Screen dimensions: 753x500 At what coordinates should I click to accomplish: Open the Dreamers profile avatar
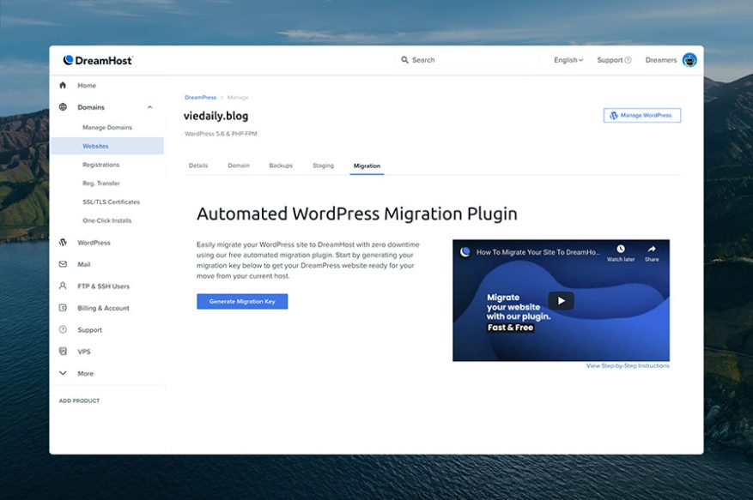tap(690, 60)
